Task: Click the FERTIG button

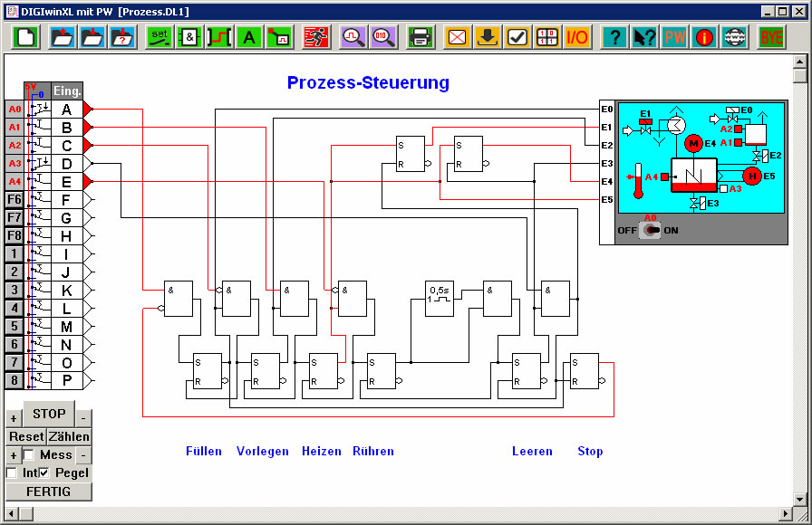Action: click(x=49, y=492)
